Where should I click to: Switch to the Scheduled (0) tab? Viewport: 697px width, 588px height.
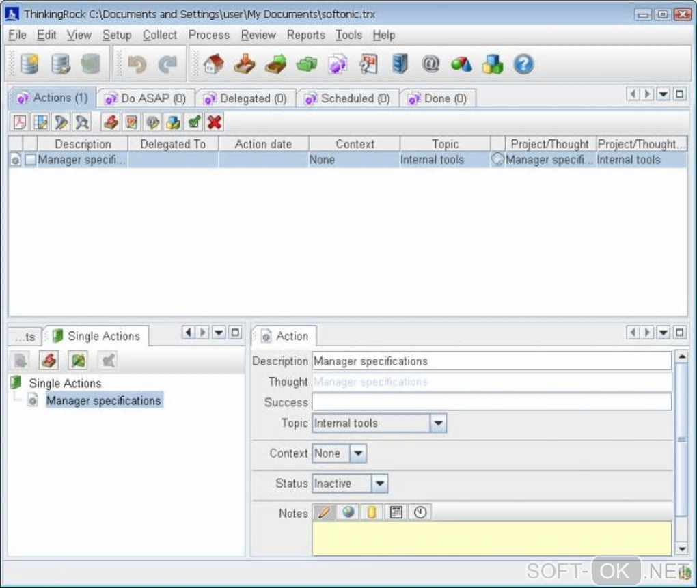pos(347,98)
